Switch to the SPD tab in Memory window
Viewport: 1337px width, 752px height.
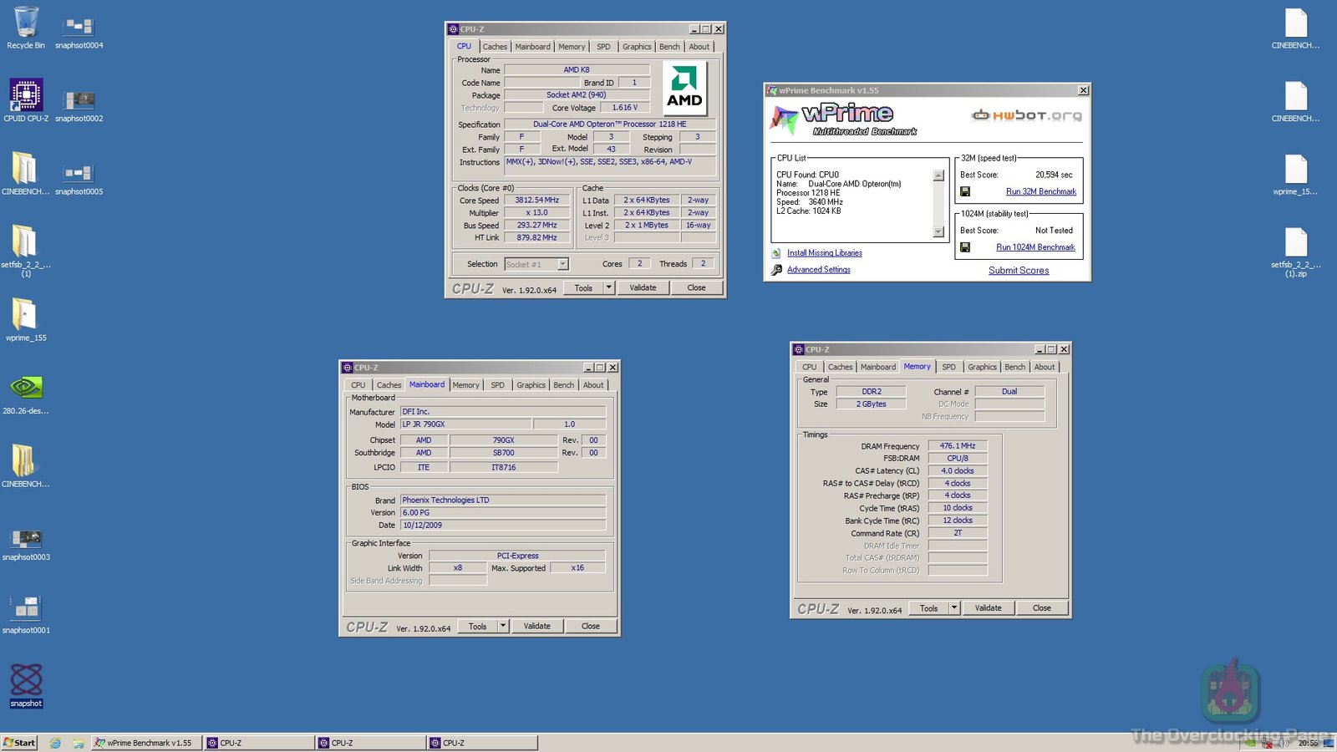[948, 367]
